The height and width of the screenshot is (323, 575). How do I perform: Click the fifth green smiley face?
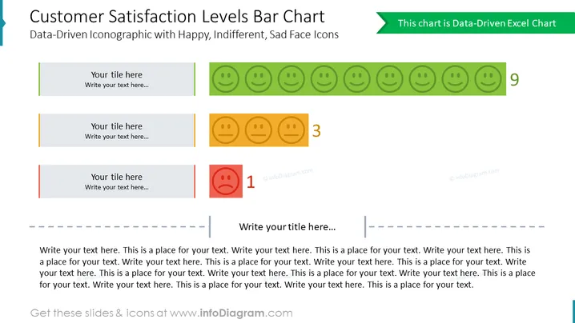click(x=356, y=79)
